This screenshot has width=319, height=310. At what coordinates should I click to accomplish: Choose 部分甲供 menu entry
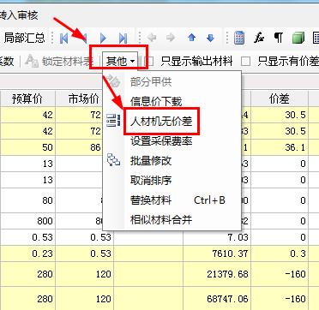tap(172, 82)
